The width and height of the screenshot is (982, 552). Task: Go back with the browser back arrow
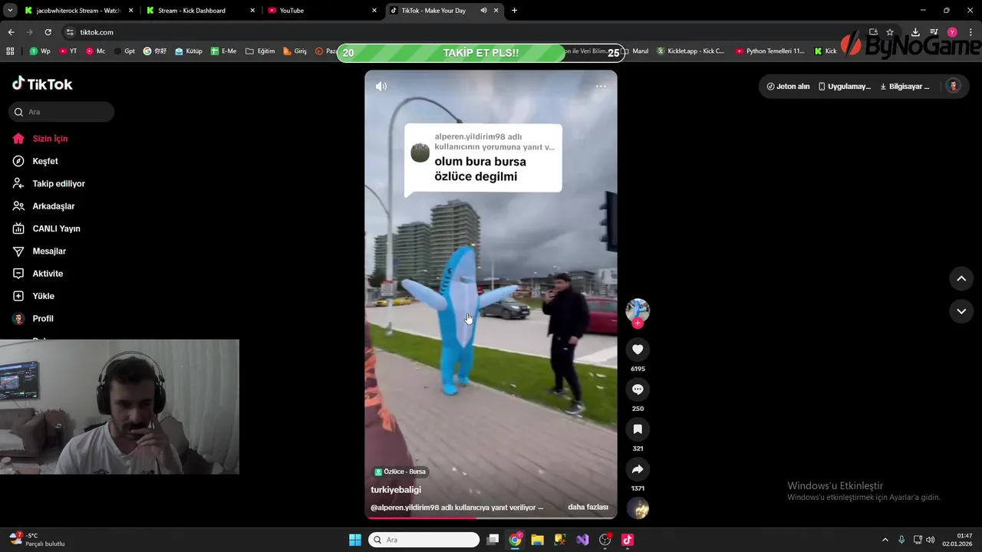pyautogui.click(x=11, y=32)
